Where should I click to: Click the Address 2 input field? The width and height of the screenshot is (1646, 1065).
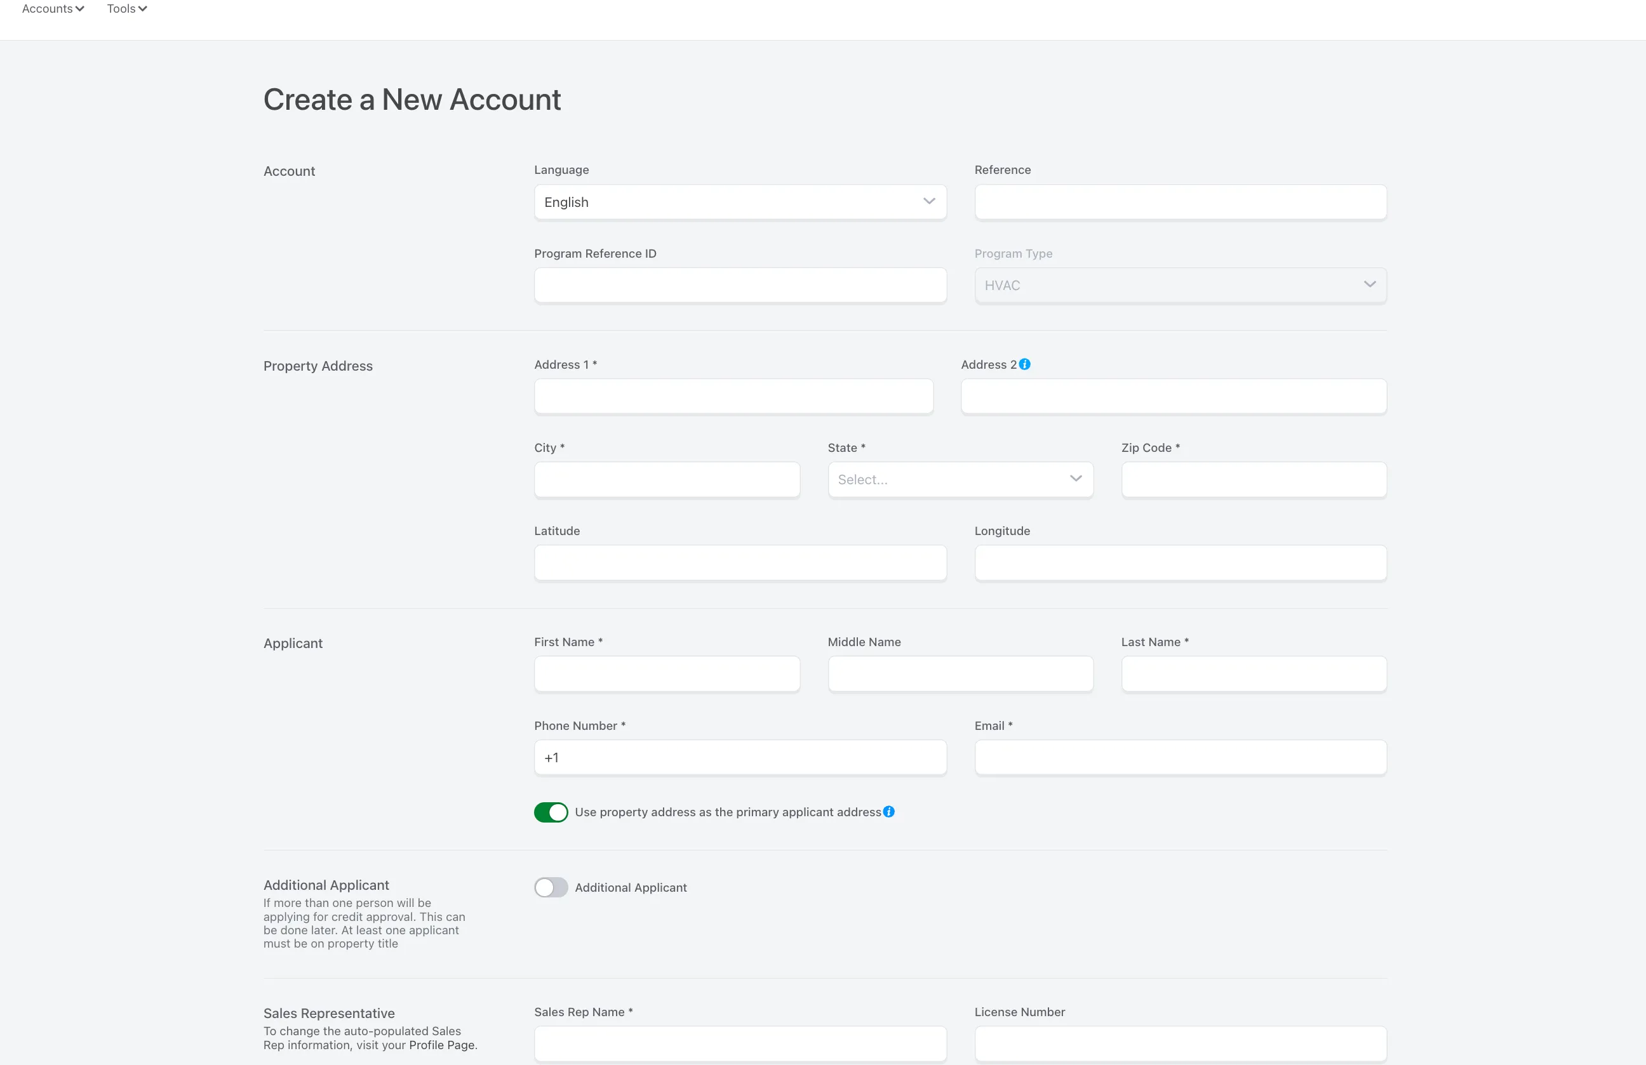coord(1174,397)
